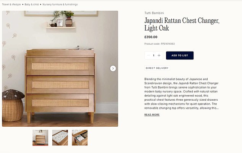Select the first chest changer thumbnail

[x=40, y=137]
